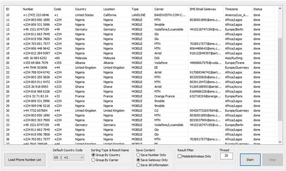This screenshot has height=171, width=286.
Task: Open the Default Country Code dropdown
Action: (69, 157)
